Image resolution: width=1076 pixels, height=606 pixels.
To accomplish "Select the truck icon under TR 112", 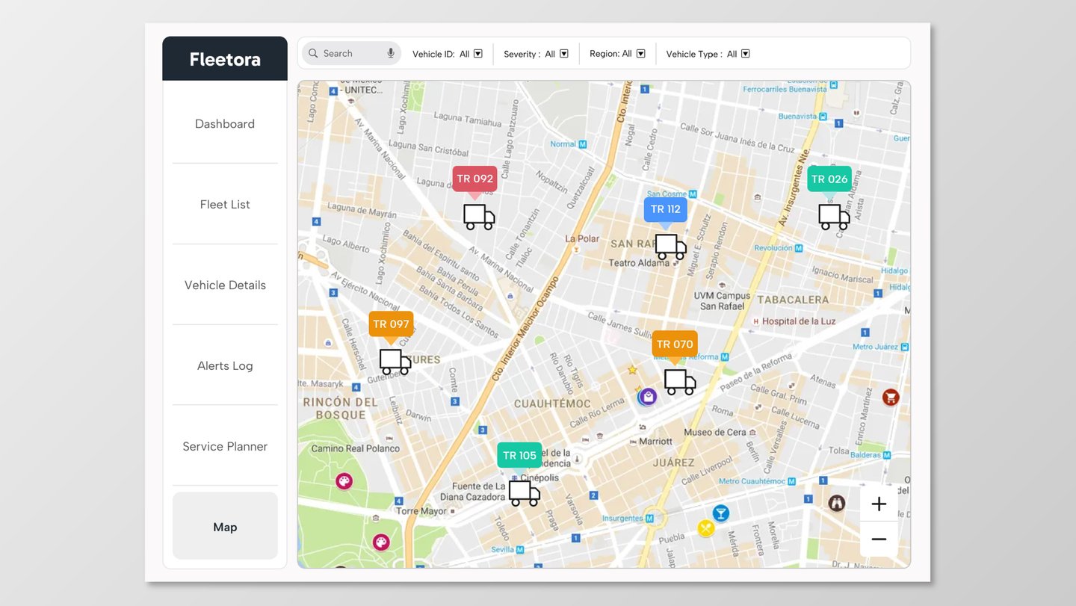I will coord(671,247).
